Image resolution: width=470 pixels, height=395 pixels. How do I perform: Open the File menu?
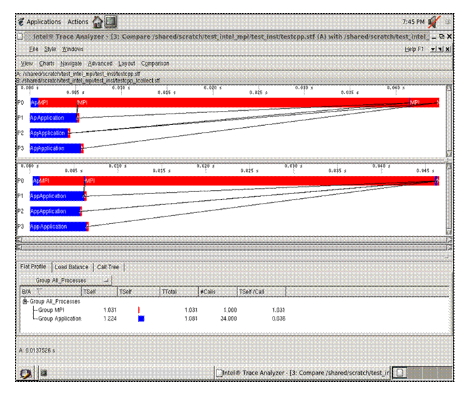pos(34,49)
